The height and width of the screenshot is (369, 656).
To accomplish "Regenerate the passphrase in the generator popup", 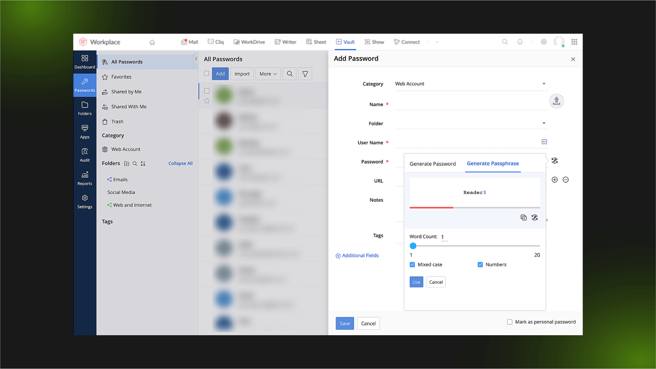I will (534, 218).
